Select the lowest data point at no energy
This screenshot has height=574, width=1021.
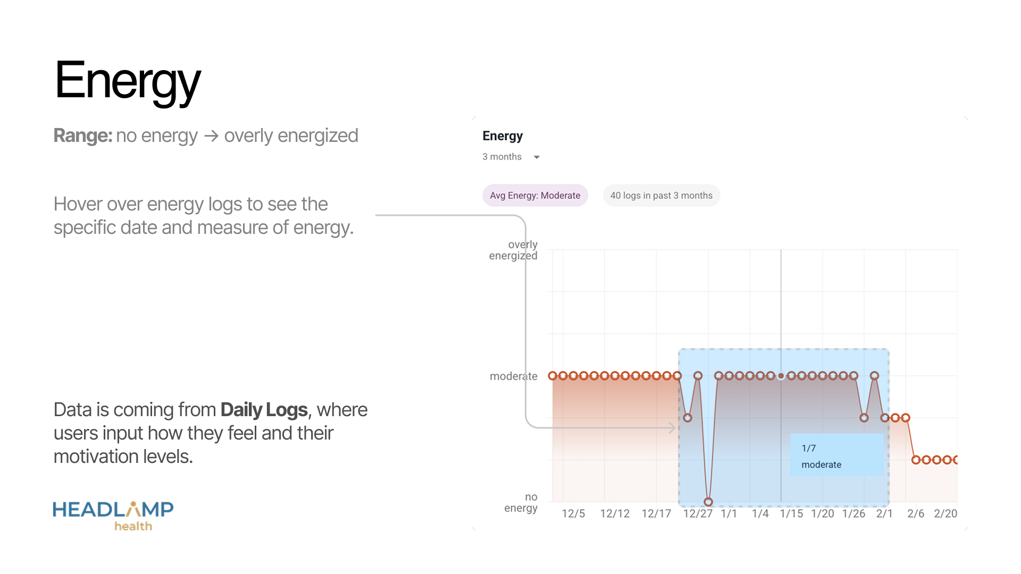(708, 502)
